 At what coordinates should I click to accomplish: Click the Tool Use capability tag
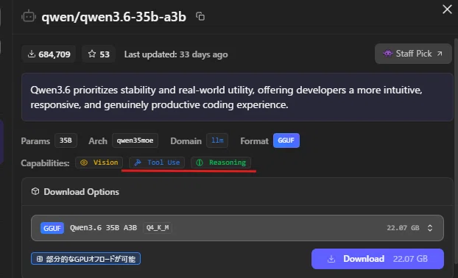pos(157,163)
